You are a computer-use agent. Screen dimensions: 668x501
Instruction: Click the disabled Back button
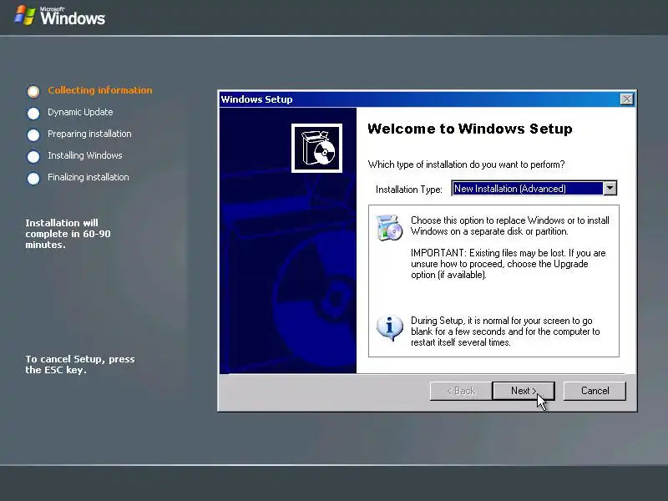coord(461,391)
